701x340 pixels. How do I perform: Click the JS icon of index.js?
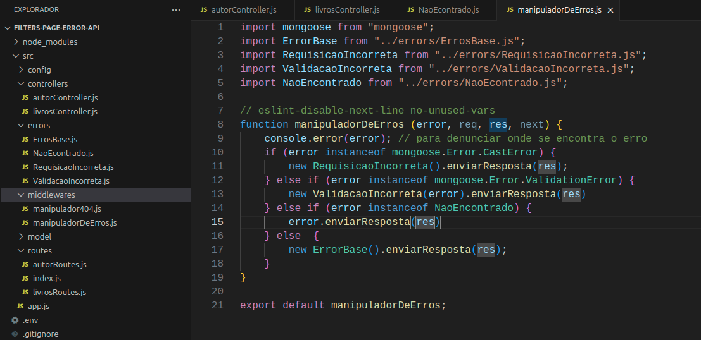(25, 279)
